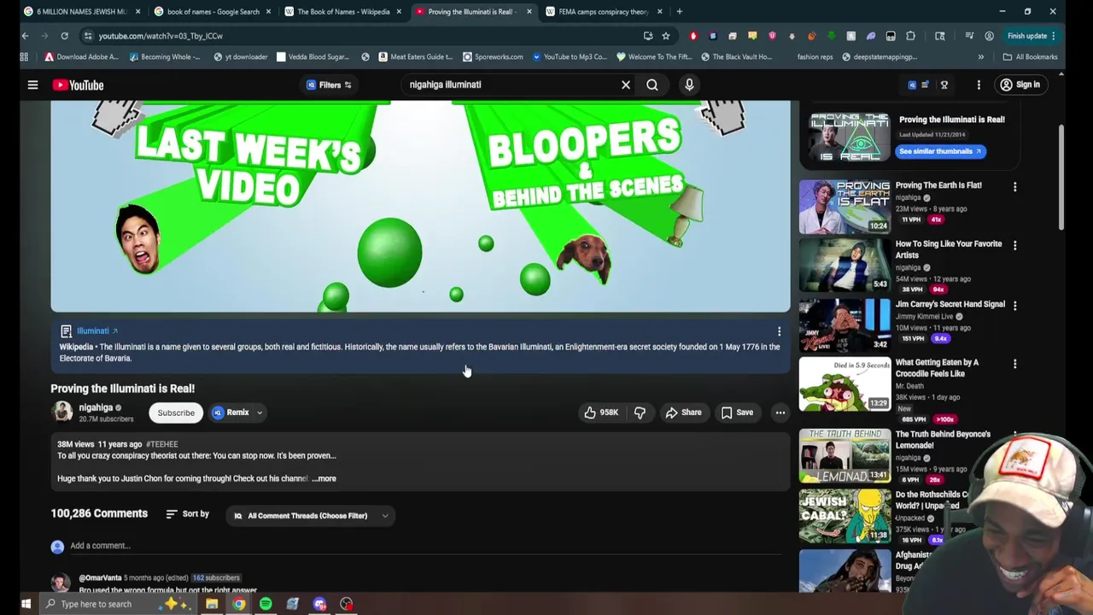Open options for How To Sing video
1093x615 pixels.
point(1014,245)
